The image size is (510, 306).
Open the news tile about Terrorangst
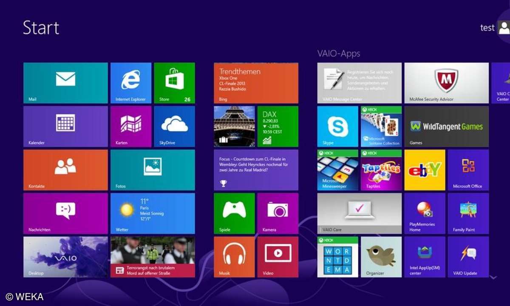153,257
